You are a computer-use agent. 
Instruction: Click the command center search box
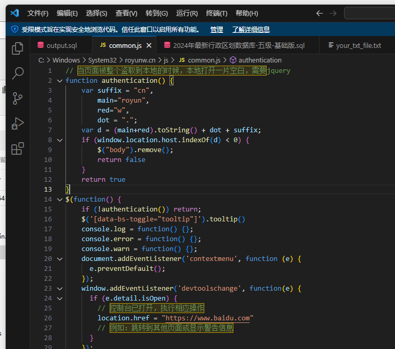click(370, 13)
